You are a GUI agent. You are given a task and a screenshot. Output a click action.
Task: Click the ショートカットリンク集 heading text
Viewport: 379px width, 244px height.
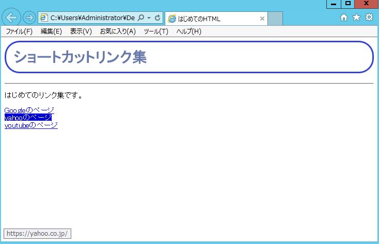pyautogui.click(x=80, y=57)
